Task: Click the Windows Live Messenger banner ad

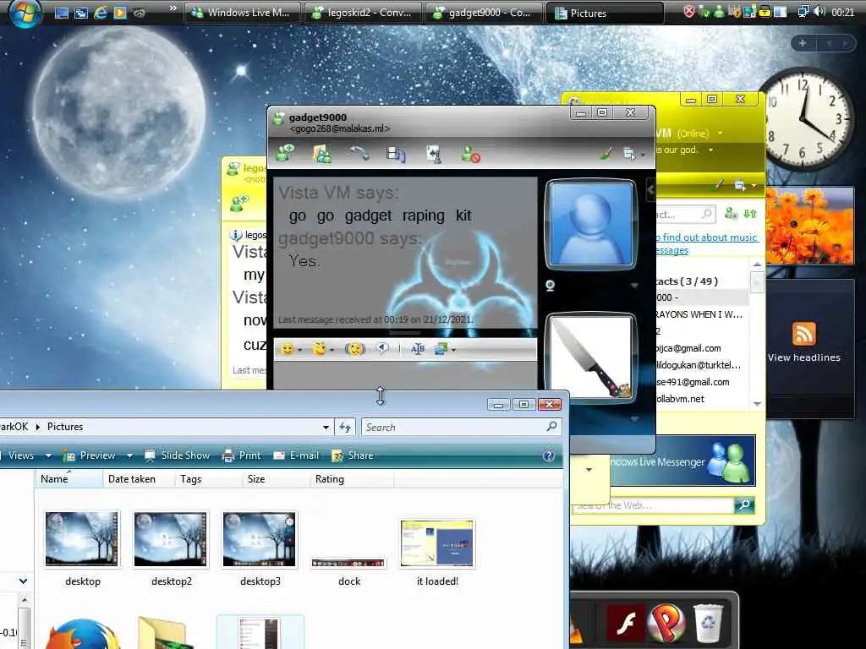Action: [683, 461]
